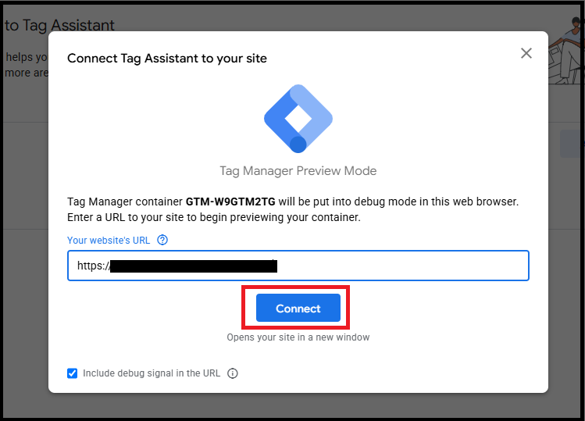The width and height of the screenshot is (585, 421).
Task: Click the "Tag Manager Preview Mode" caption
Action: point(298,170)
